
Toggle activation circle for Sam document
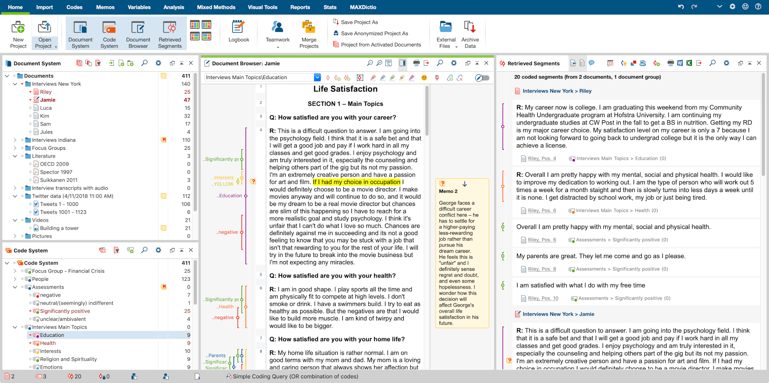pyautogui.click(x=30, y=124)
